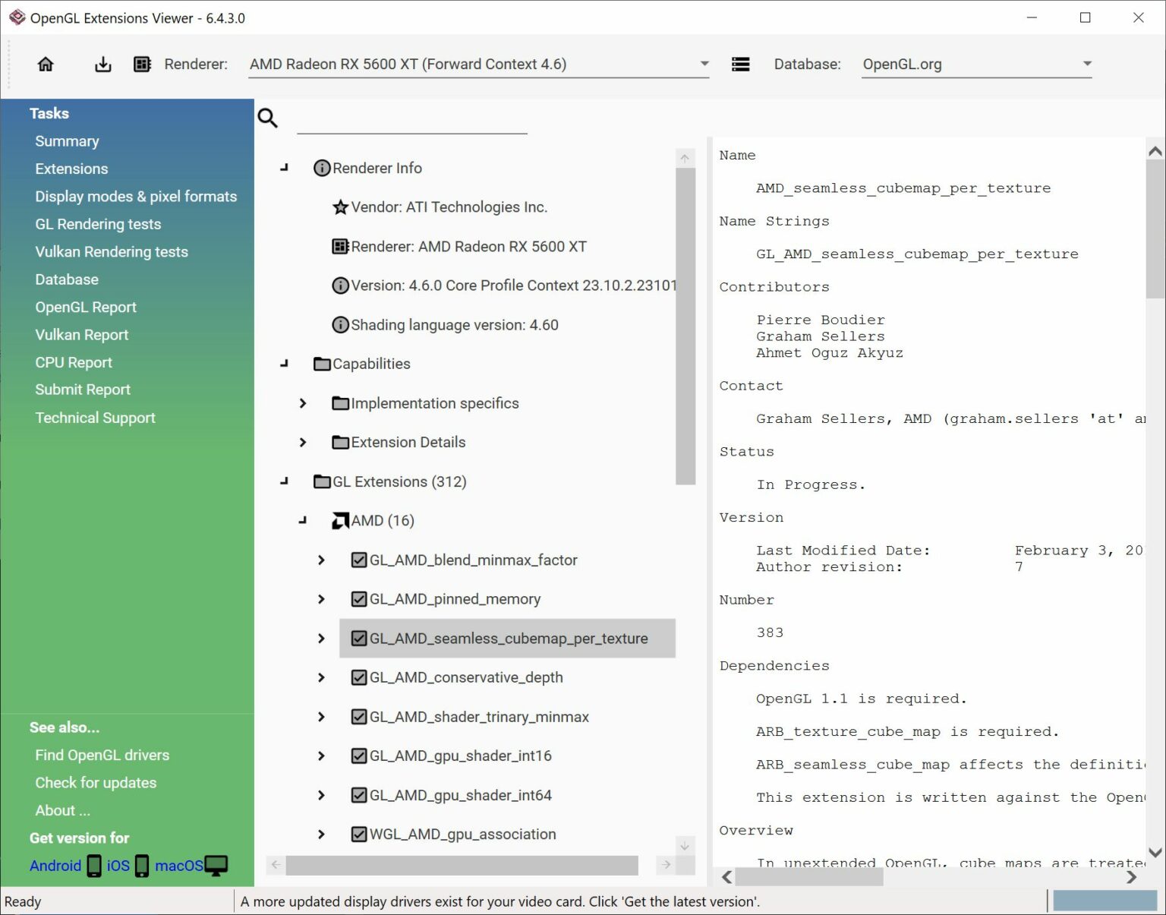Click the AMD logo icon in tree

click(x=341, y=521)
